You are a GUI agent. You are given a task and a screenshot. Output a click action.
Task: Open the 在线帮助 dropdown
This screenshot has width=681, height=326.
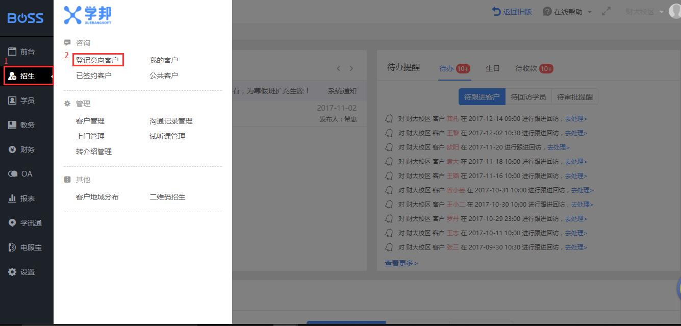(x=568, y=12)
